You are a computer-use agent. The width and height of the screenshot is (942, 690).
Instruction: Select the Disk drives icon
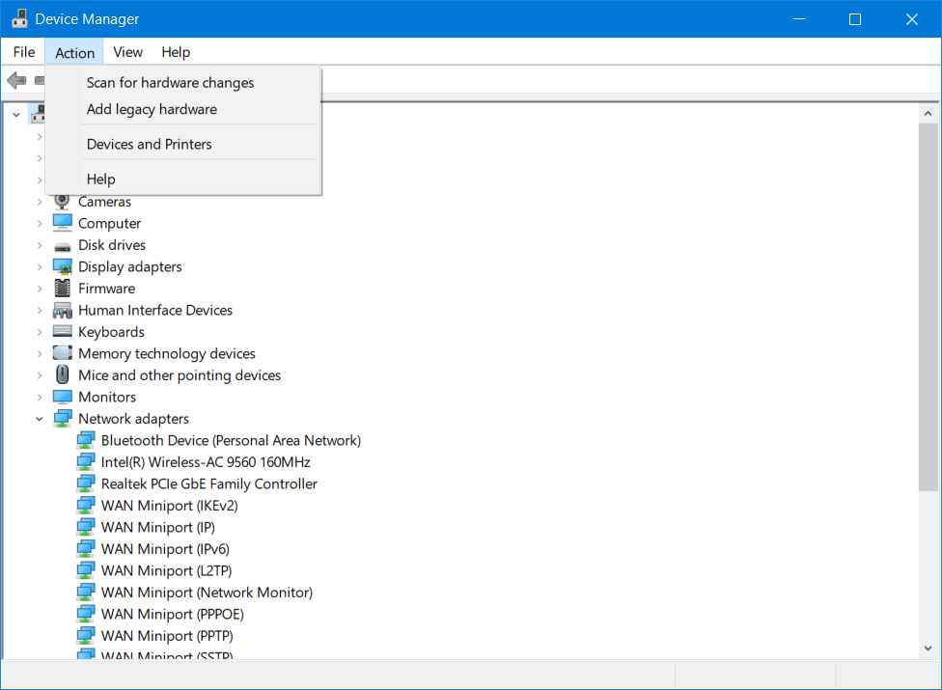click(62, 246)
